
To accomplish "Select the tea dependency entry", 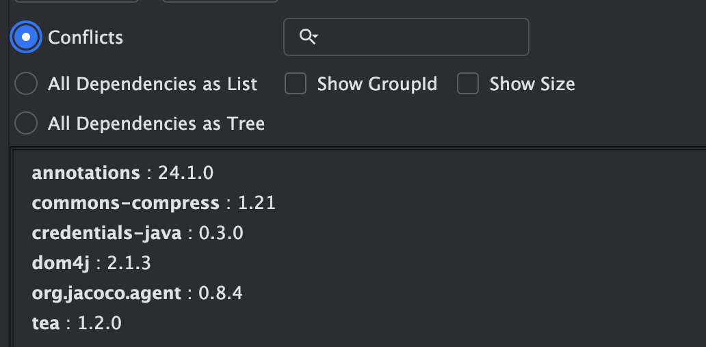I will [x=46, y=323].
